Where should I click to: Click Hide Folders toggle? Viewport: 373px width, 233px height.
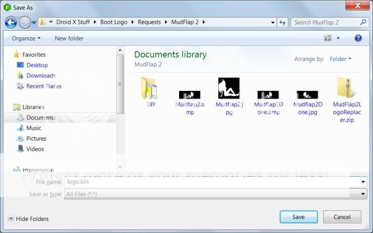point(28,219)
